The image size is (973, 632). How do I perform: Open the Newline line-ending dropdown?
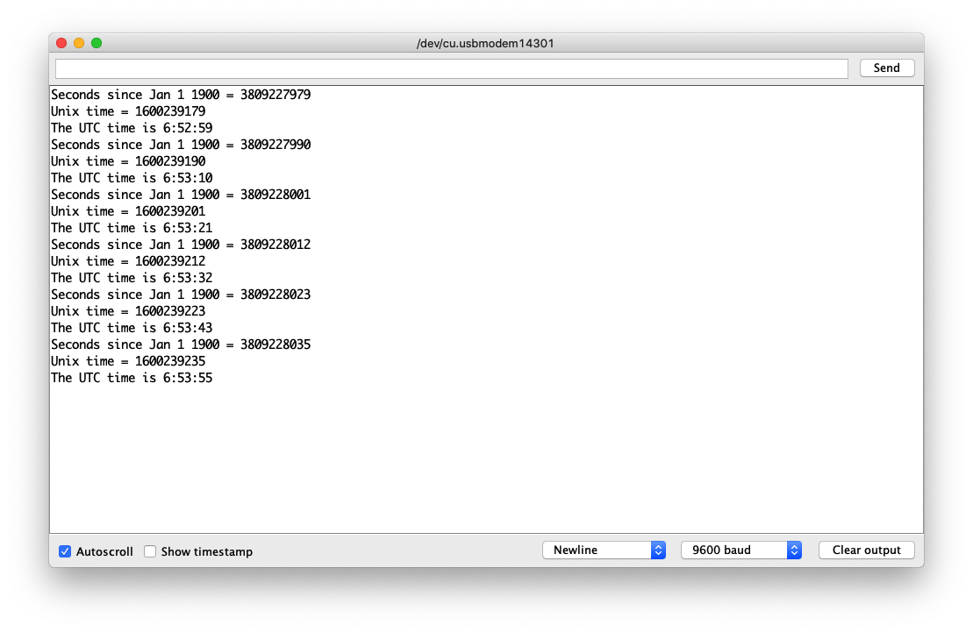(x=604, y=550)
